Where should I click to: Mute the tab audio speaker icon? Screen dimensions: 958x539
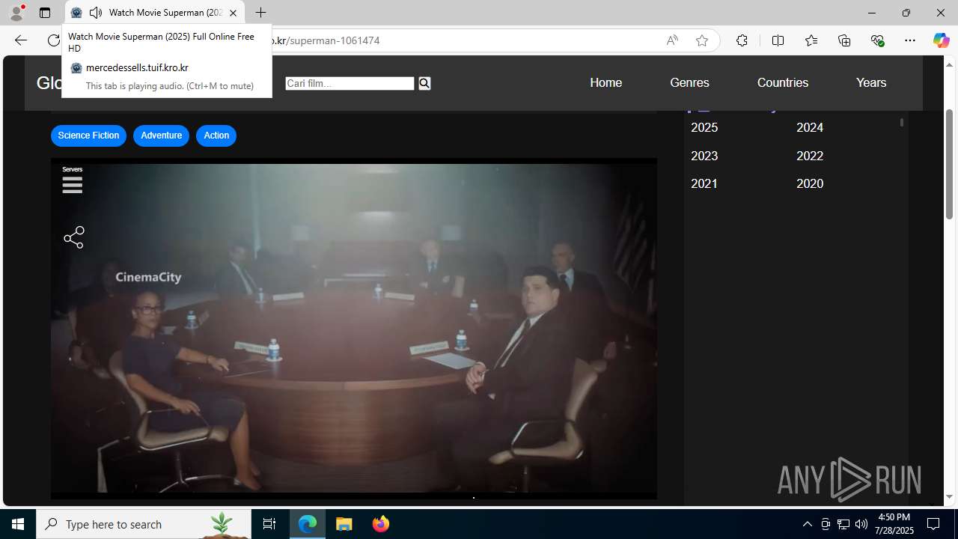pyautogui.click(x=96, y=13)
